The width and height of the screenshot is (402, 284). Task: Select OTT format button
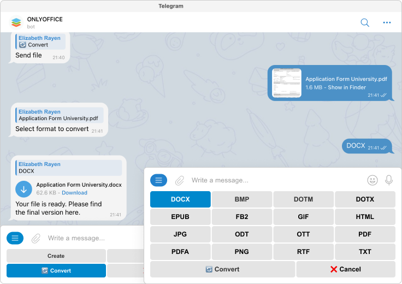click(x=303, y=234)
